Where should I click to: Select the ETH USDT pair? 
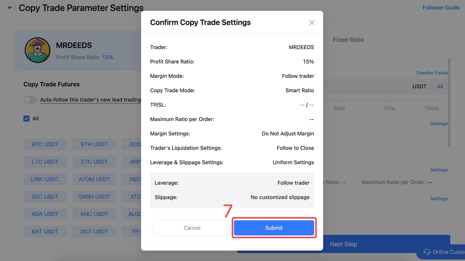(x=94, y=145)
